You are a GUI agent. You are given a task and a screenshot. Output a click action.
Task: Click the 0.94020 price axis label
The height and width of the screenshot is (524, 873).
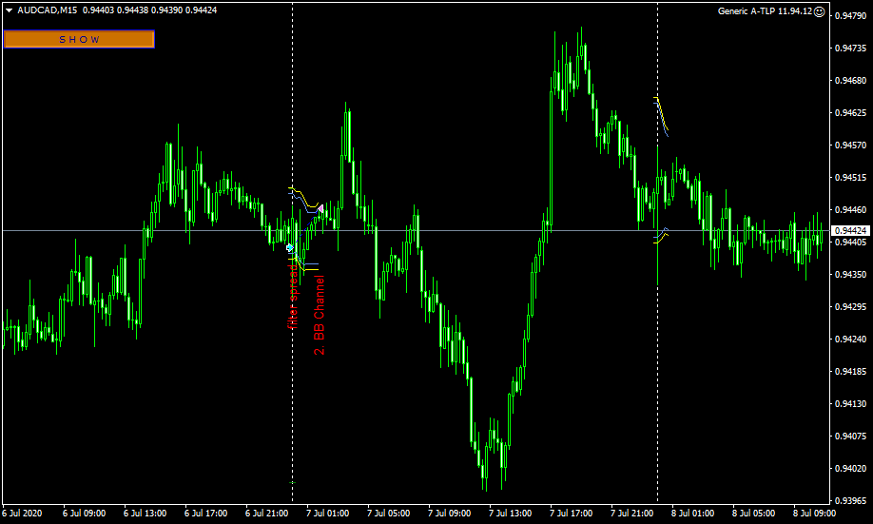click(x=851, y=468)
